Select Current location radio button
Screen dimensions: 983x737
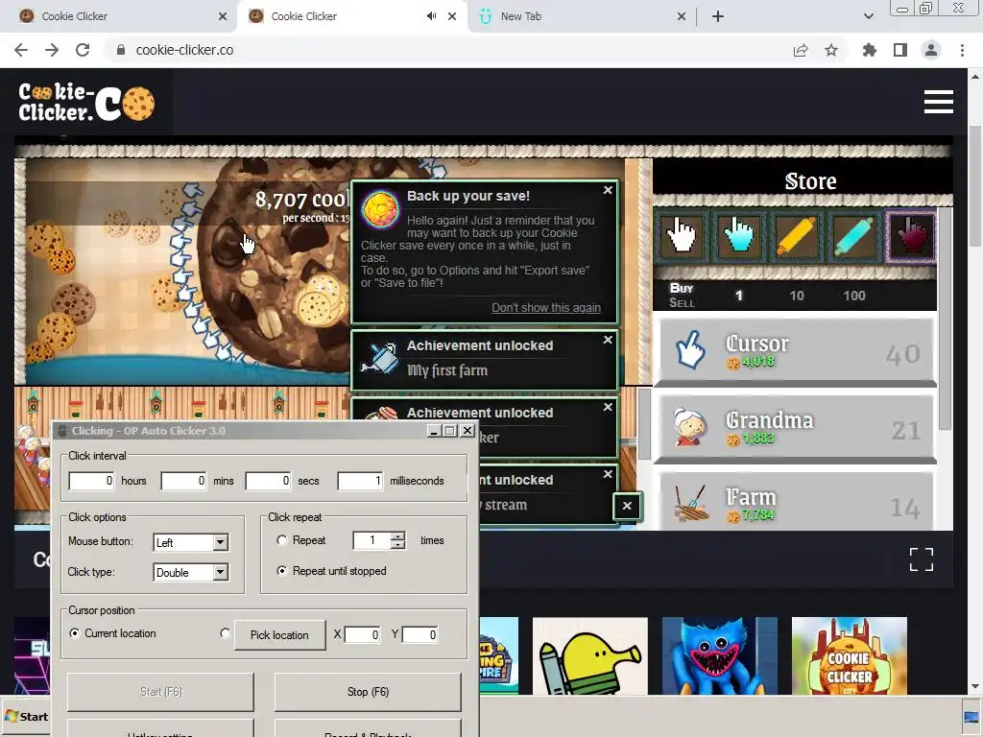74,633
